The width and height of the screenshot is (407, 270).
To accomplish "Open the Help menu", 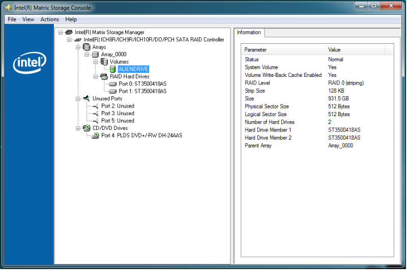I will pyautogui.click(x=71, y=19).
